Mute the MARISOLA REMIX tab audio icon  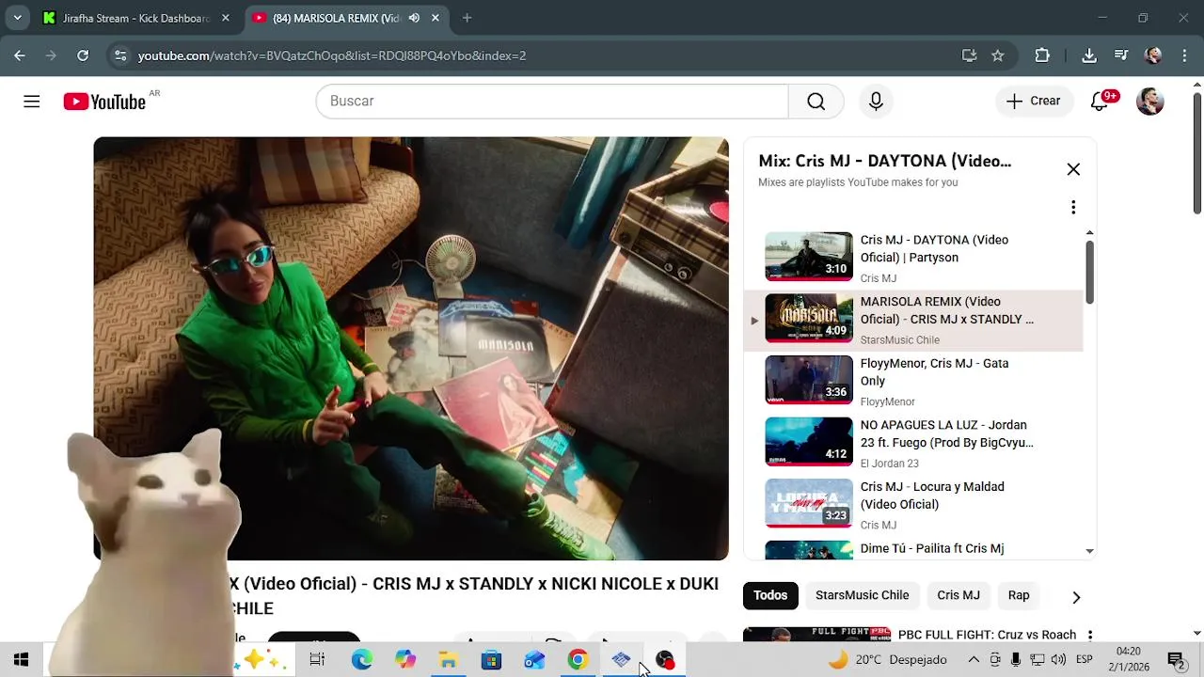pyautogui.click(x=414, y=18)
